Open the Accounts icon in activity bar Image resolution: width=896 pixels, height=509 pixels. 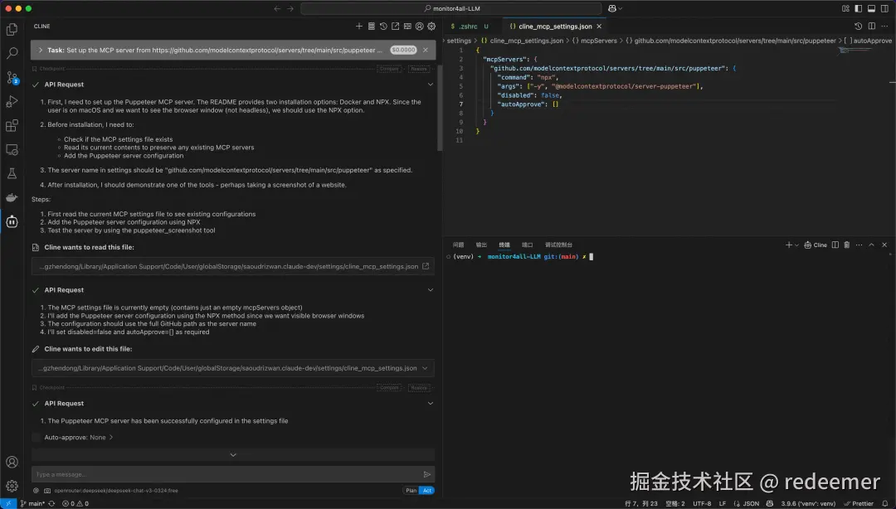pyautogui.click(x=12, y=462)
